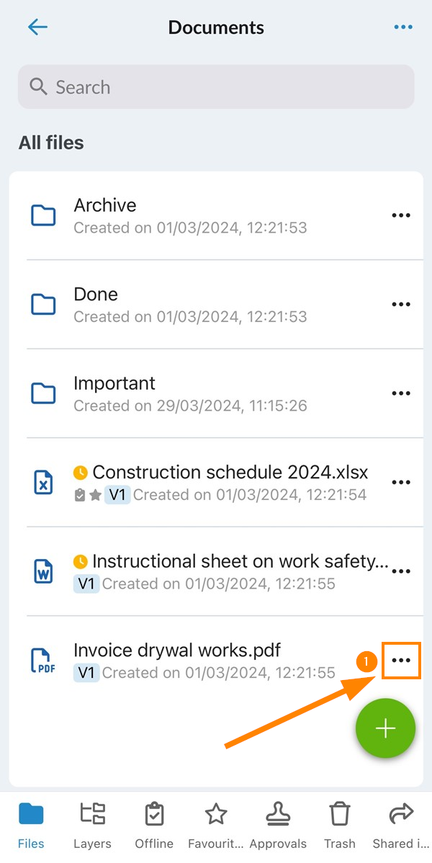Click the Word icon for Instructional sheet
This screenshot has height=863, width=432.
[44, 571]
